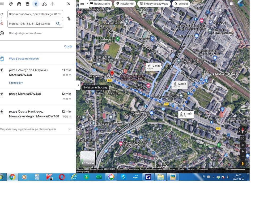
Task: Switch to driving directions mode
Action: point(19,4)
